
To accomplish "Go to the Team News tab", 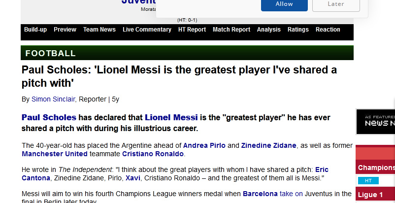I will (99, 30).
